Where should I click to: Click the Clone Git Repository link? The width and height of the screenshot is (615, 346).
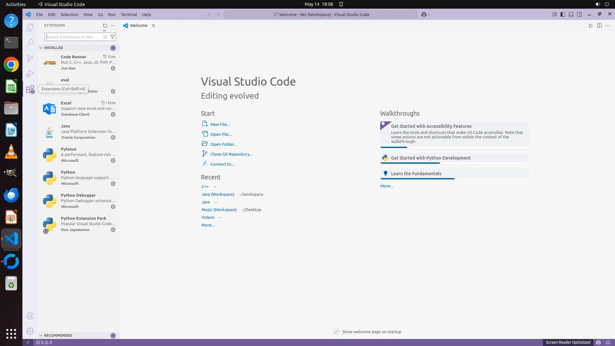[231, 154]
